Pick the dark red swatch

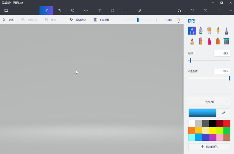tap(220, 123)
